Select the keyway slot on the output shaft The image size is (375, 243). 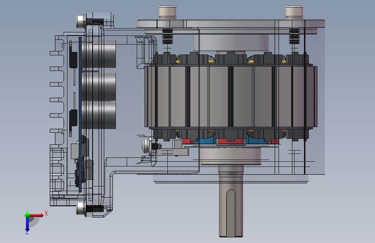pyautogui.click(x=231, y=213)
